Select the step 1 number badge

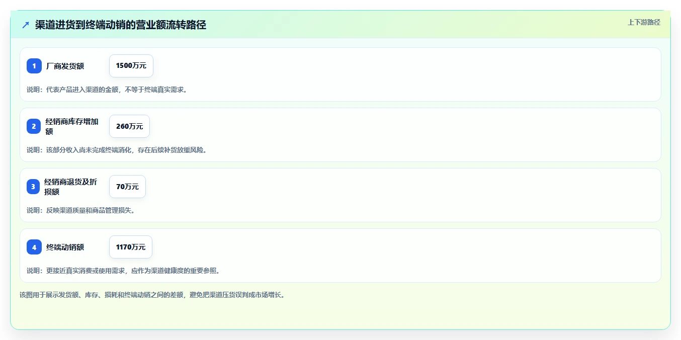coord(34,66)
